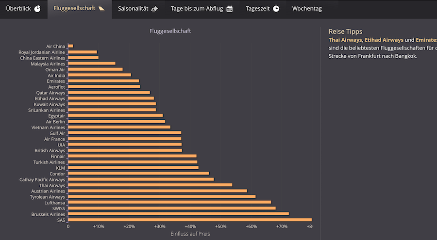Click the +10% axis tick label
Image resolution: width=437 pixels, height=240 pixels.
click(99, 226)
